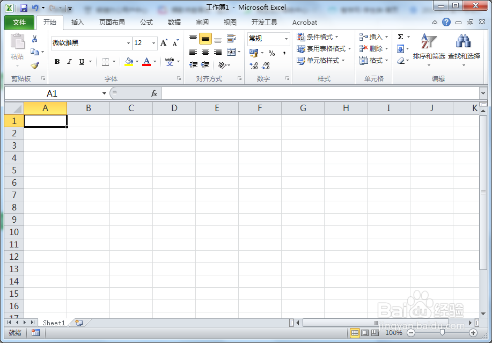
Task: Click the wén phonetic guide icon
Action: (x=170, y=62)
